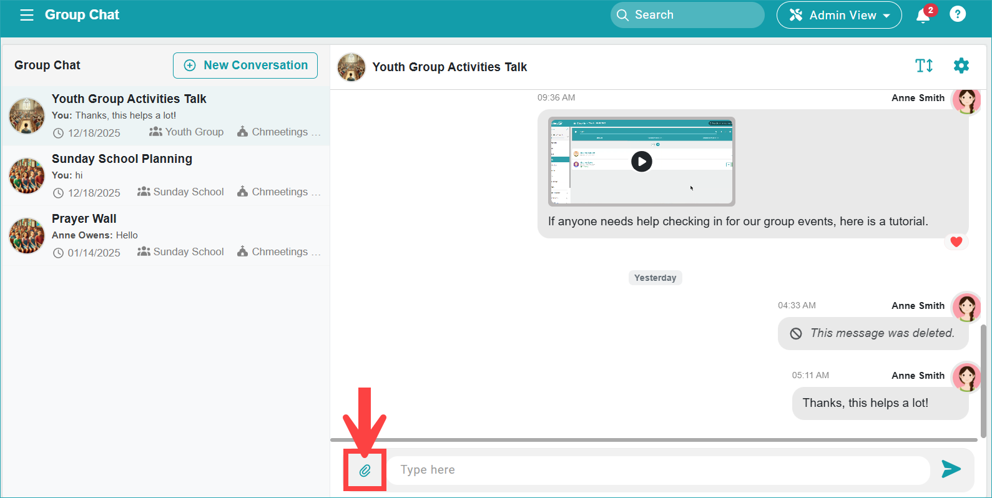Play the tutorial video
This screenshot has width=992, height=498.
click(x=641, y=162)
